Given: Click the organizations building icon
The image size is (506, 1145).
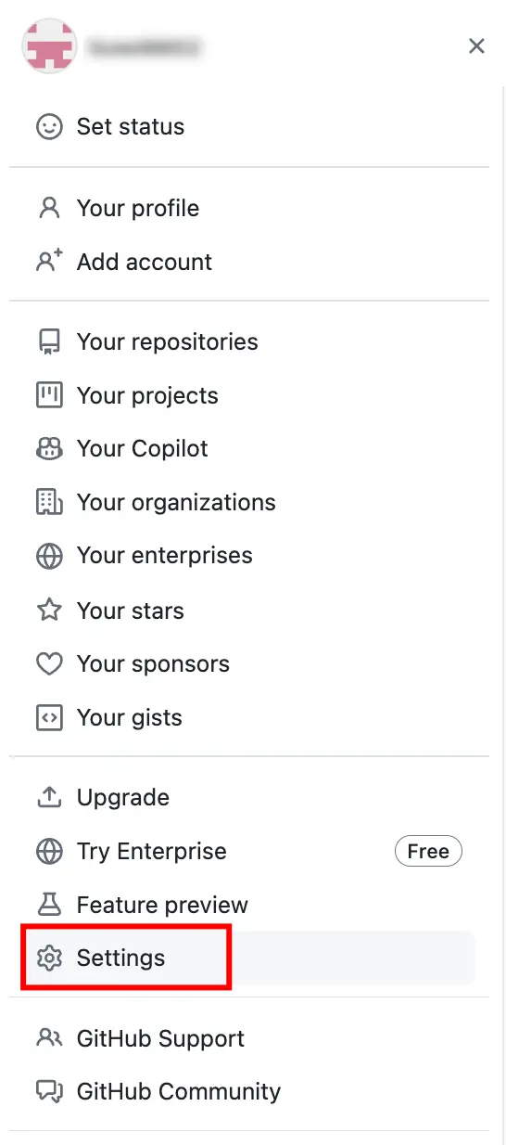Looking at the screenshot, I should [49, 503].
